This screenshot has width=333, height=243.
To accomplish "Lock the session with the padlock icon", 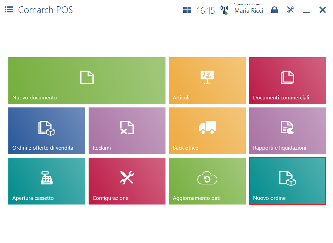I will click(x=274, y=10).
